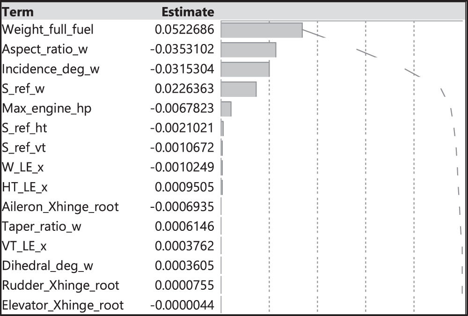Select the W_LE_x term row
The height and width of the screenshot is (316, 468).
pyautogui.click(x=23, y=168)
